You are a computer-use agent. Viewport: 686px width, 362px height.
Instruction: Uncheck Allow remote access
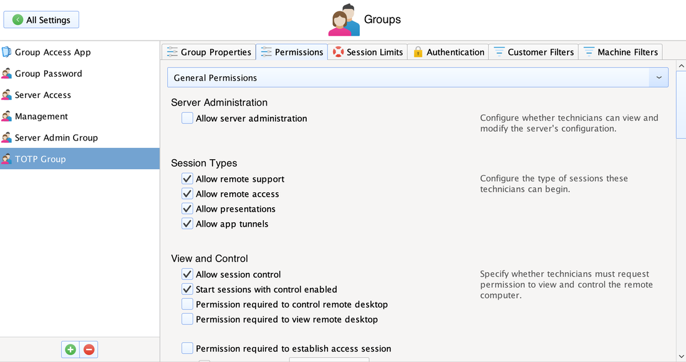pos(187,193)
